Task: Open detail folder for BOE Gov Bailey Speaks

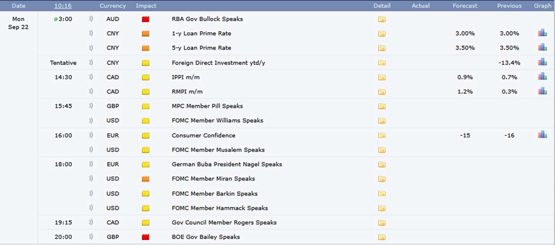Action: (x=382, y=237)
